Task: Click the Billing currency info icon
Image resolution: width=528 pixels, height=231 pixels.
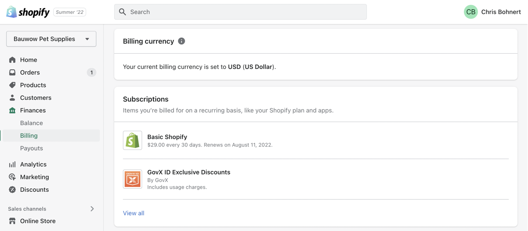Action: 181,41
